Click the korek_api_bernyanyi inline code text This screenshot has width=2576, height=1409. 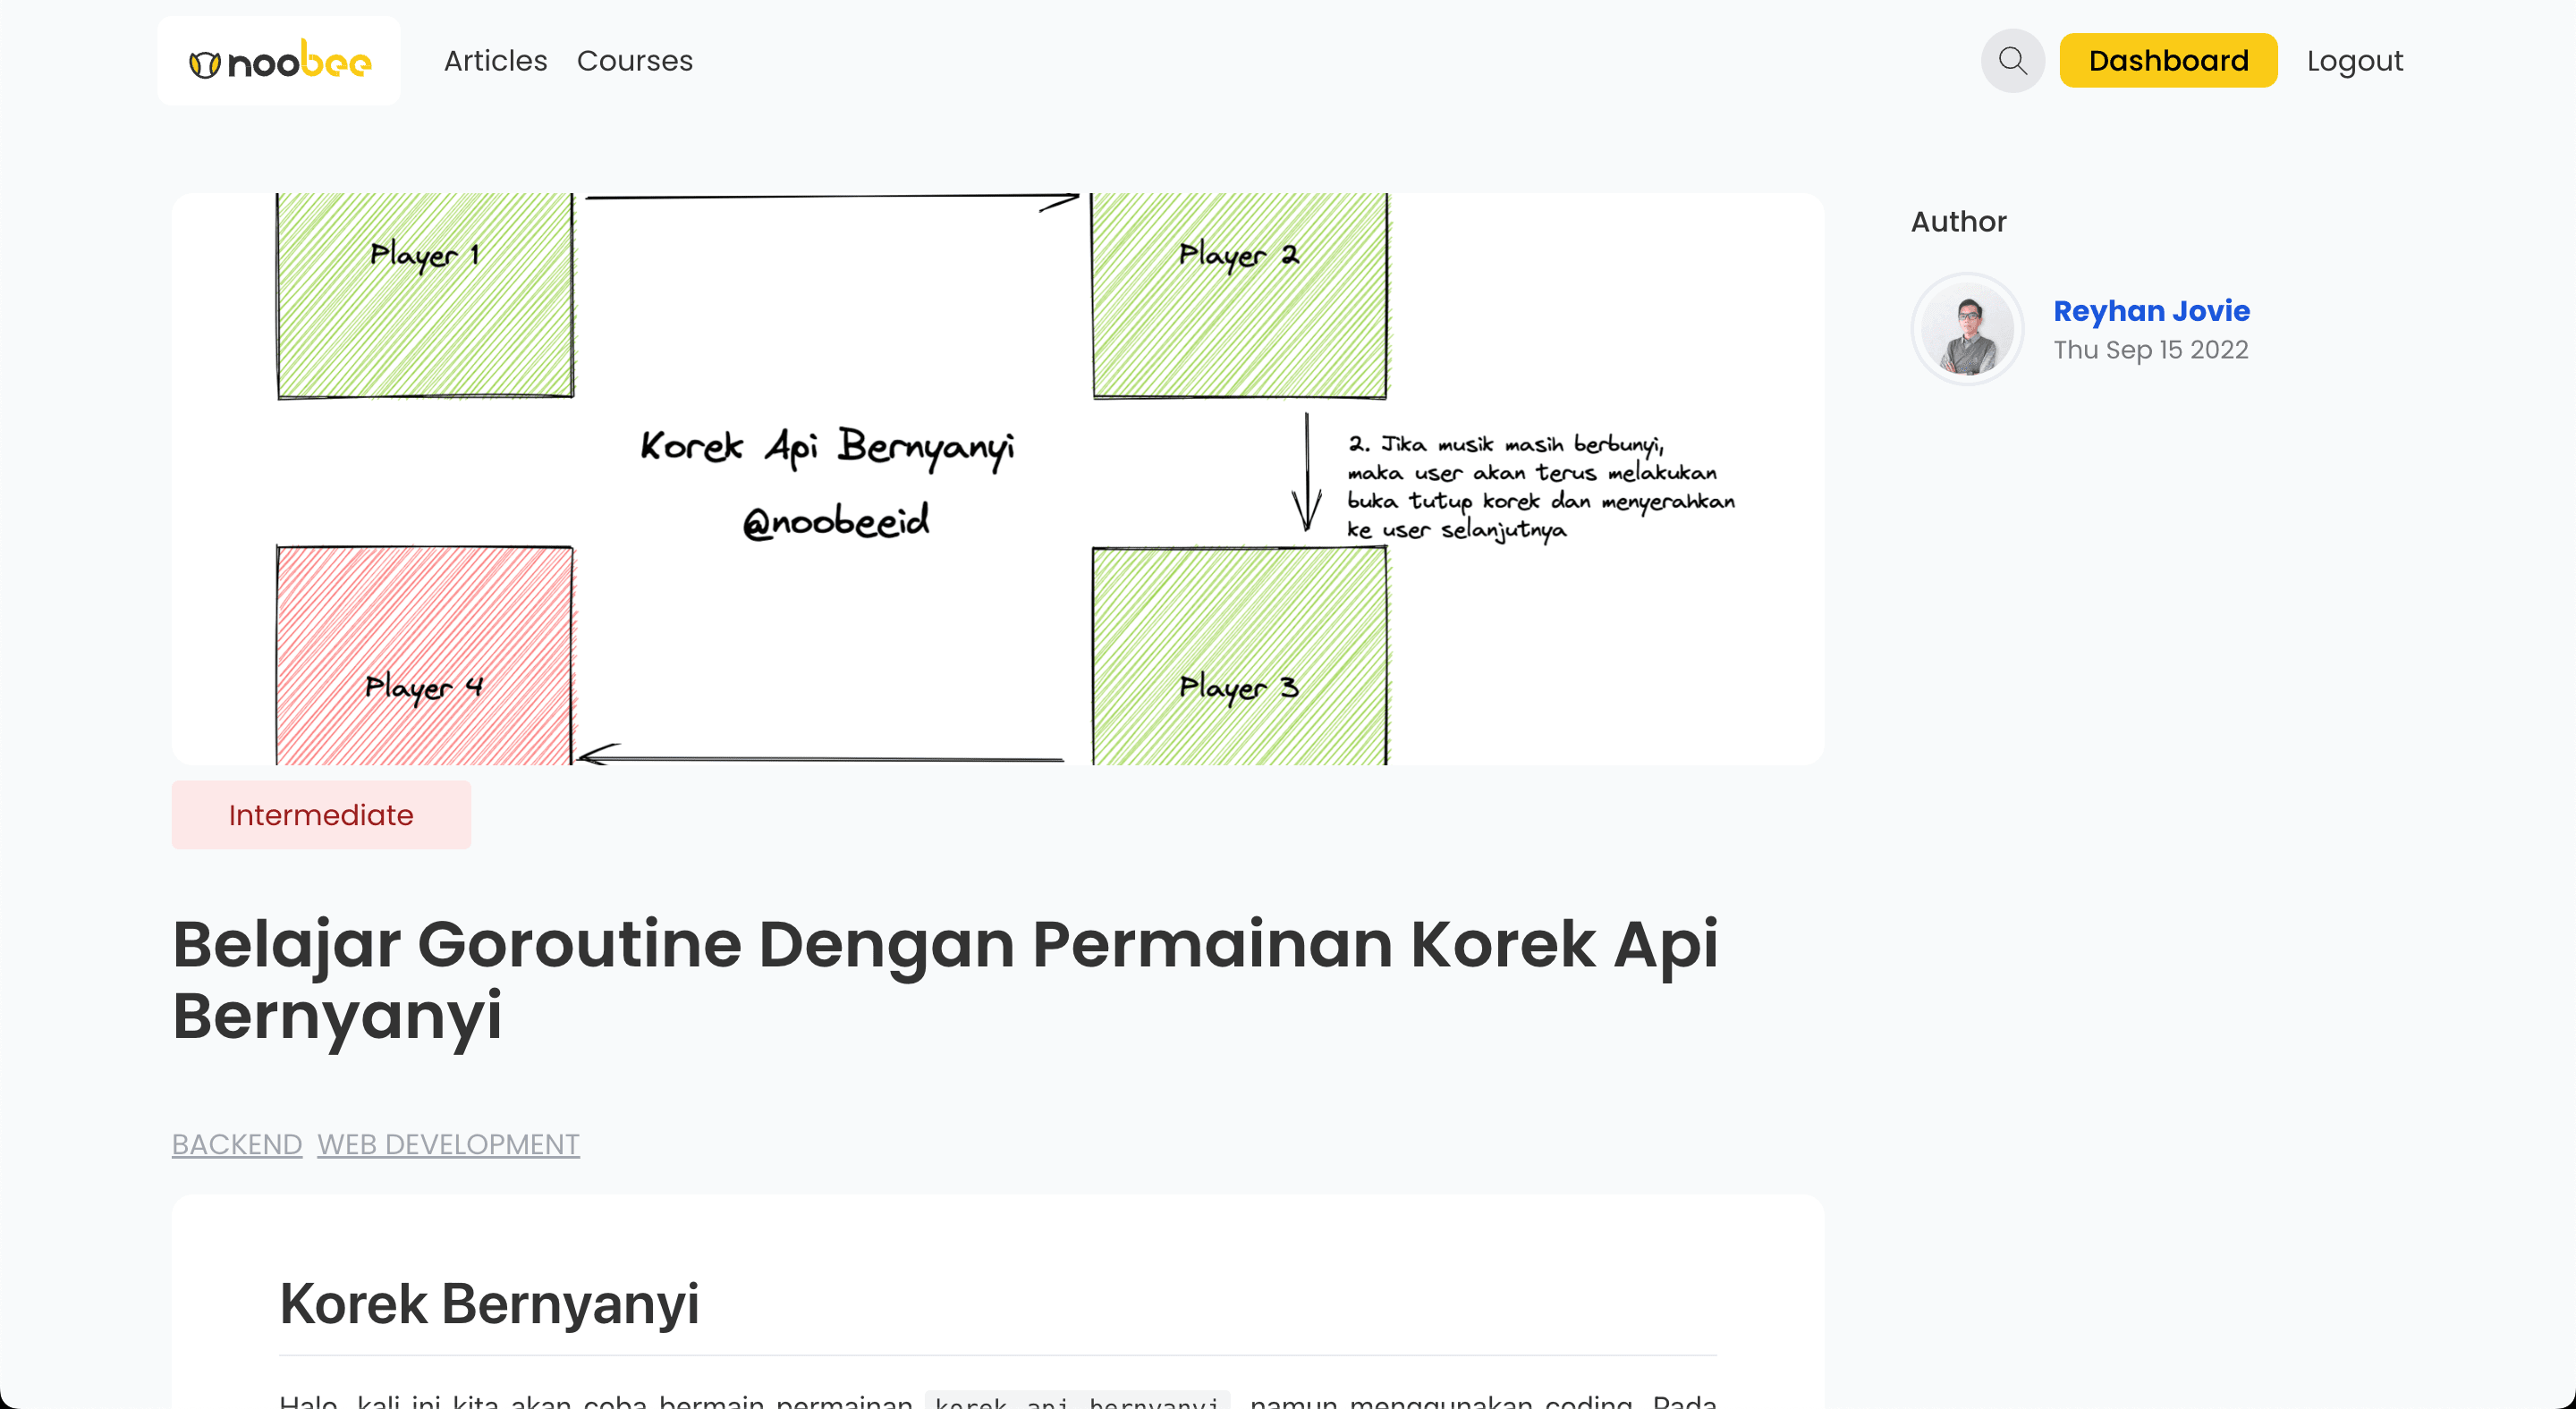pyautogui.click(x=1077, y=1400)
